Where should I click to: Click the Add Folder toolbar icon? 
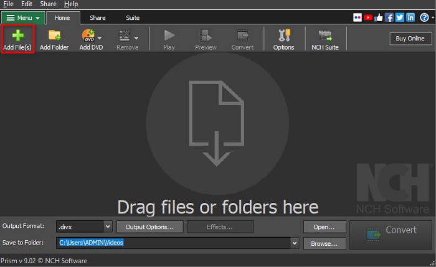point(54,35)
